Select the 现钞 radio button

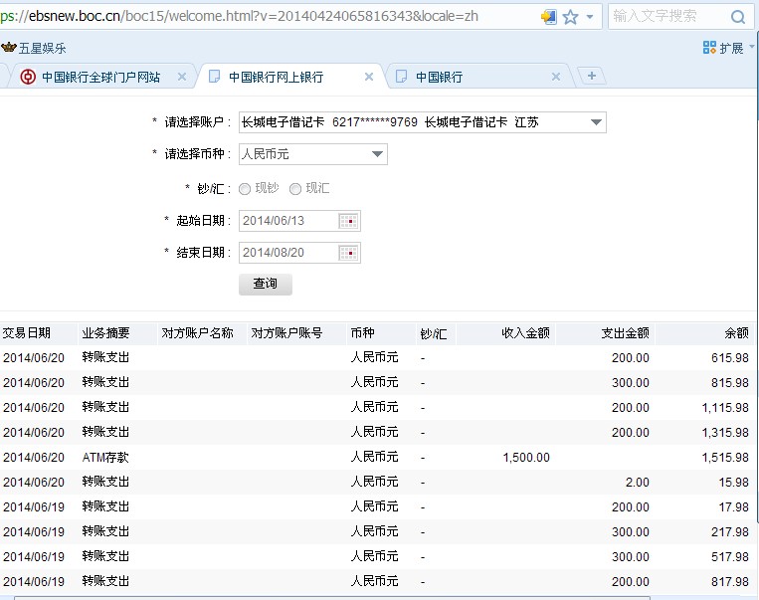(x=245, y=189)
